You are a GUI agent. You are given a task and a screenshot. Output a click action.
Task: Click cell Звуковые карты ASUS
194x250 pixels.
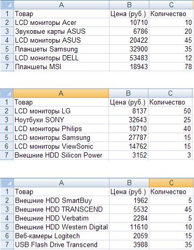pos(61,31)
